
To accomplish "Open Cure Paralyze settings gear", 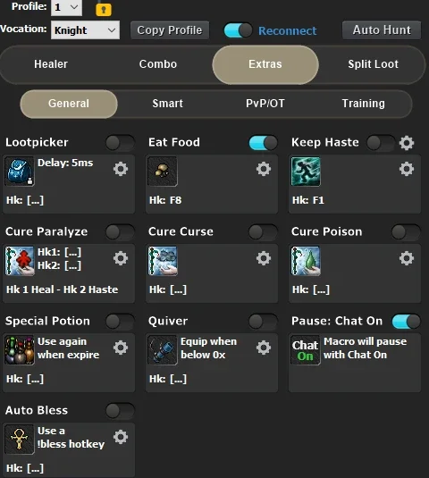I will [x=121, y=258].
